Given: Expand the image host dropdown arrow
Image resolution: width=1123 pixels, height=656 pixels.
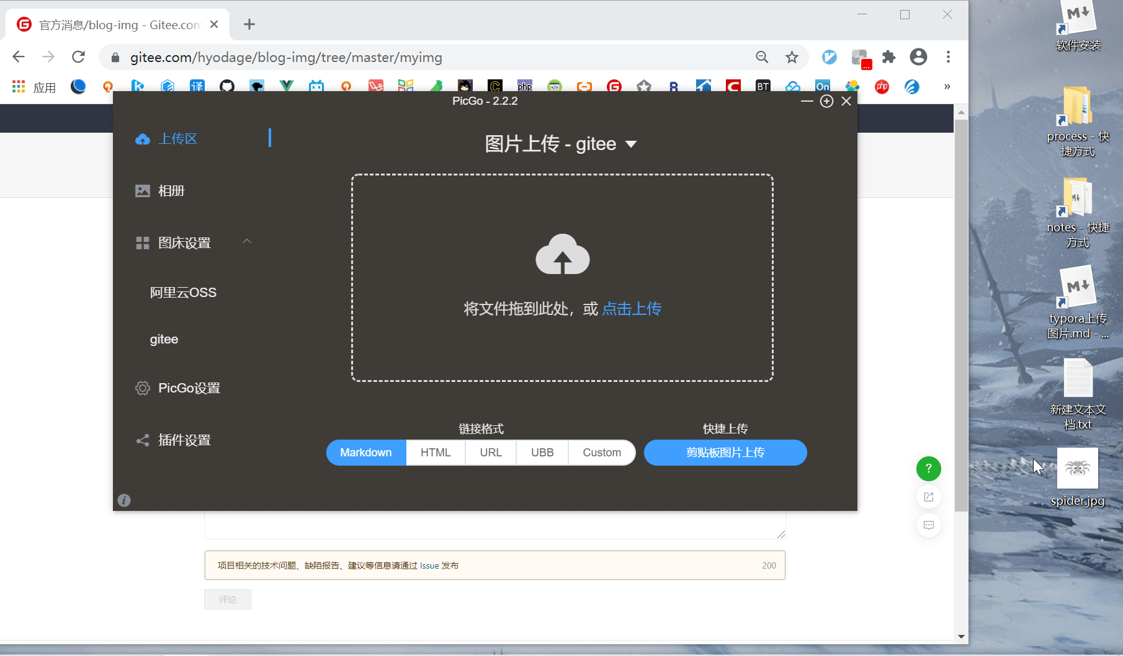Looking at the screenshot, I should tap(631, 144).
